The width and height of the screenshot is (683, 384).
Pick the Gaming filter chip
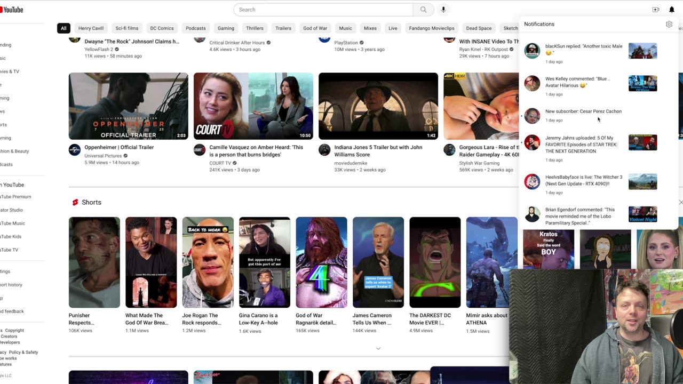(226, 28)
